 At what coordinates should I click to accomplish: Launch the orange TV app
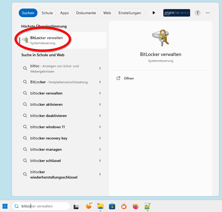coord(123,206)
